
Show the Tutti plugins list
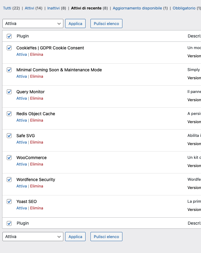click(7, 8)
